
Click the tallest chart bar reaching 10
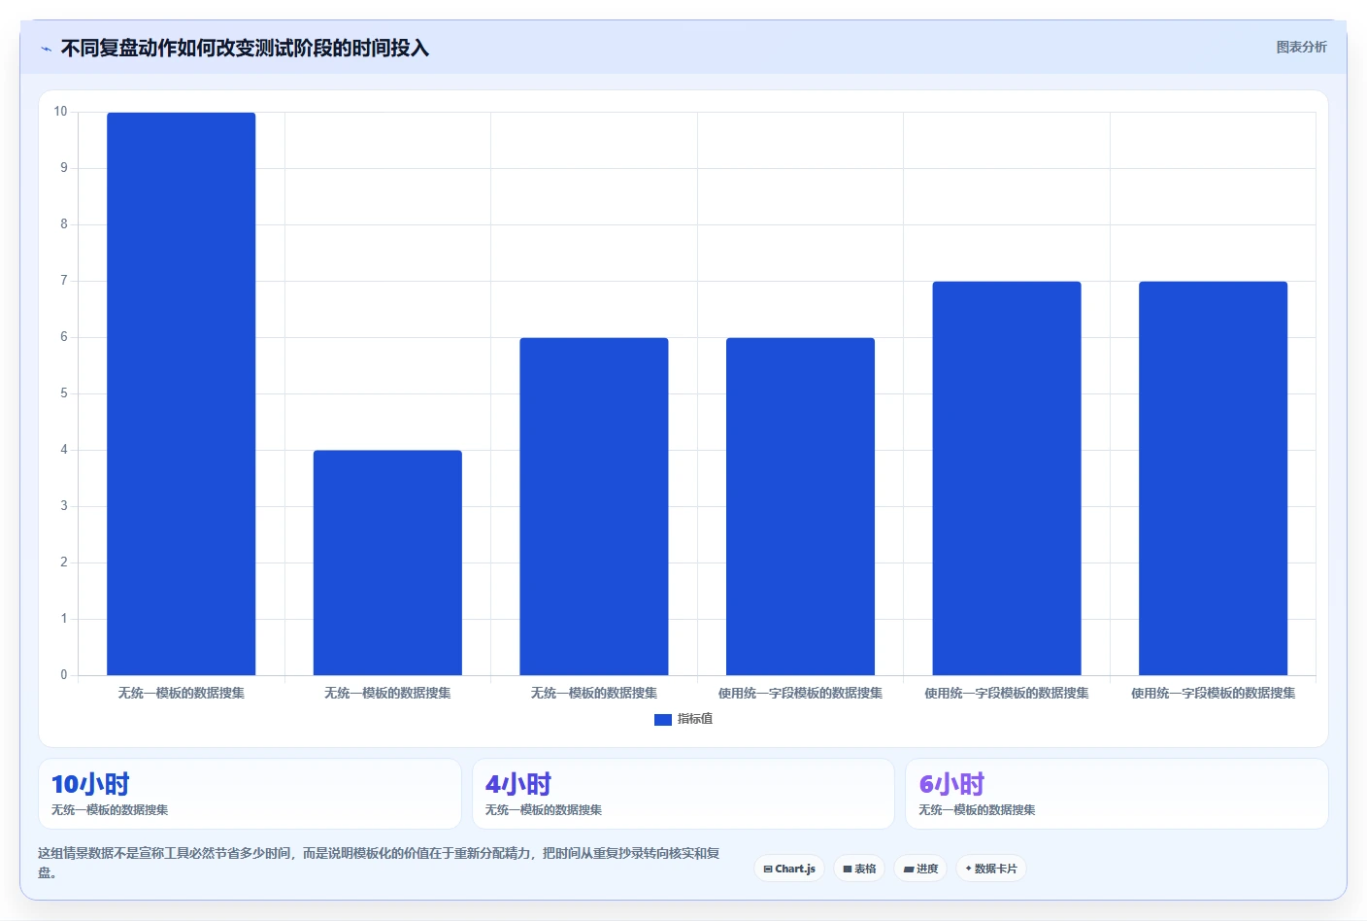tap(182, 393)
